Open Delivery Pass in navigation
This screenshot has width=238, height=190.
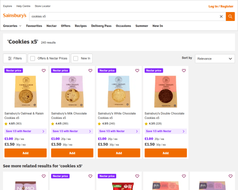(x=101, y=26)
